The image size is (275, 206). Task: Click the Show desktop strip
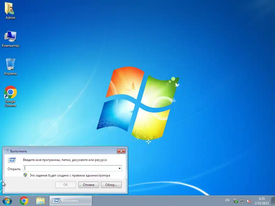pos(273,201)
